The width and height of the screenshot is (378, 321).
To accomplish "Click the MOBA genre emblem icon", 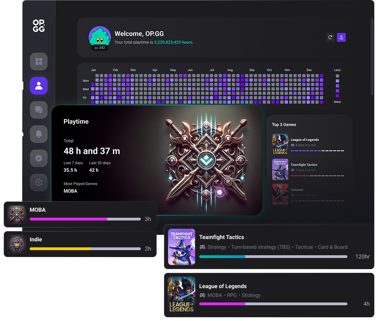I will click(17, 214).
